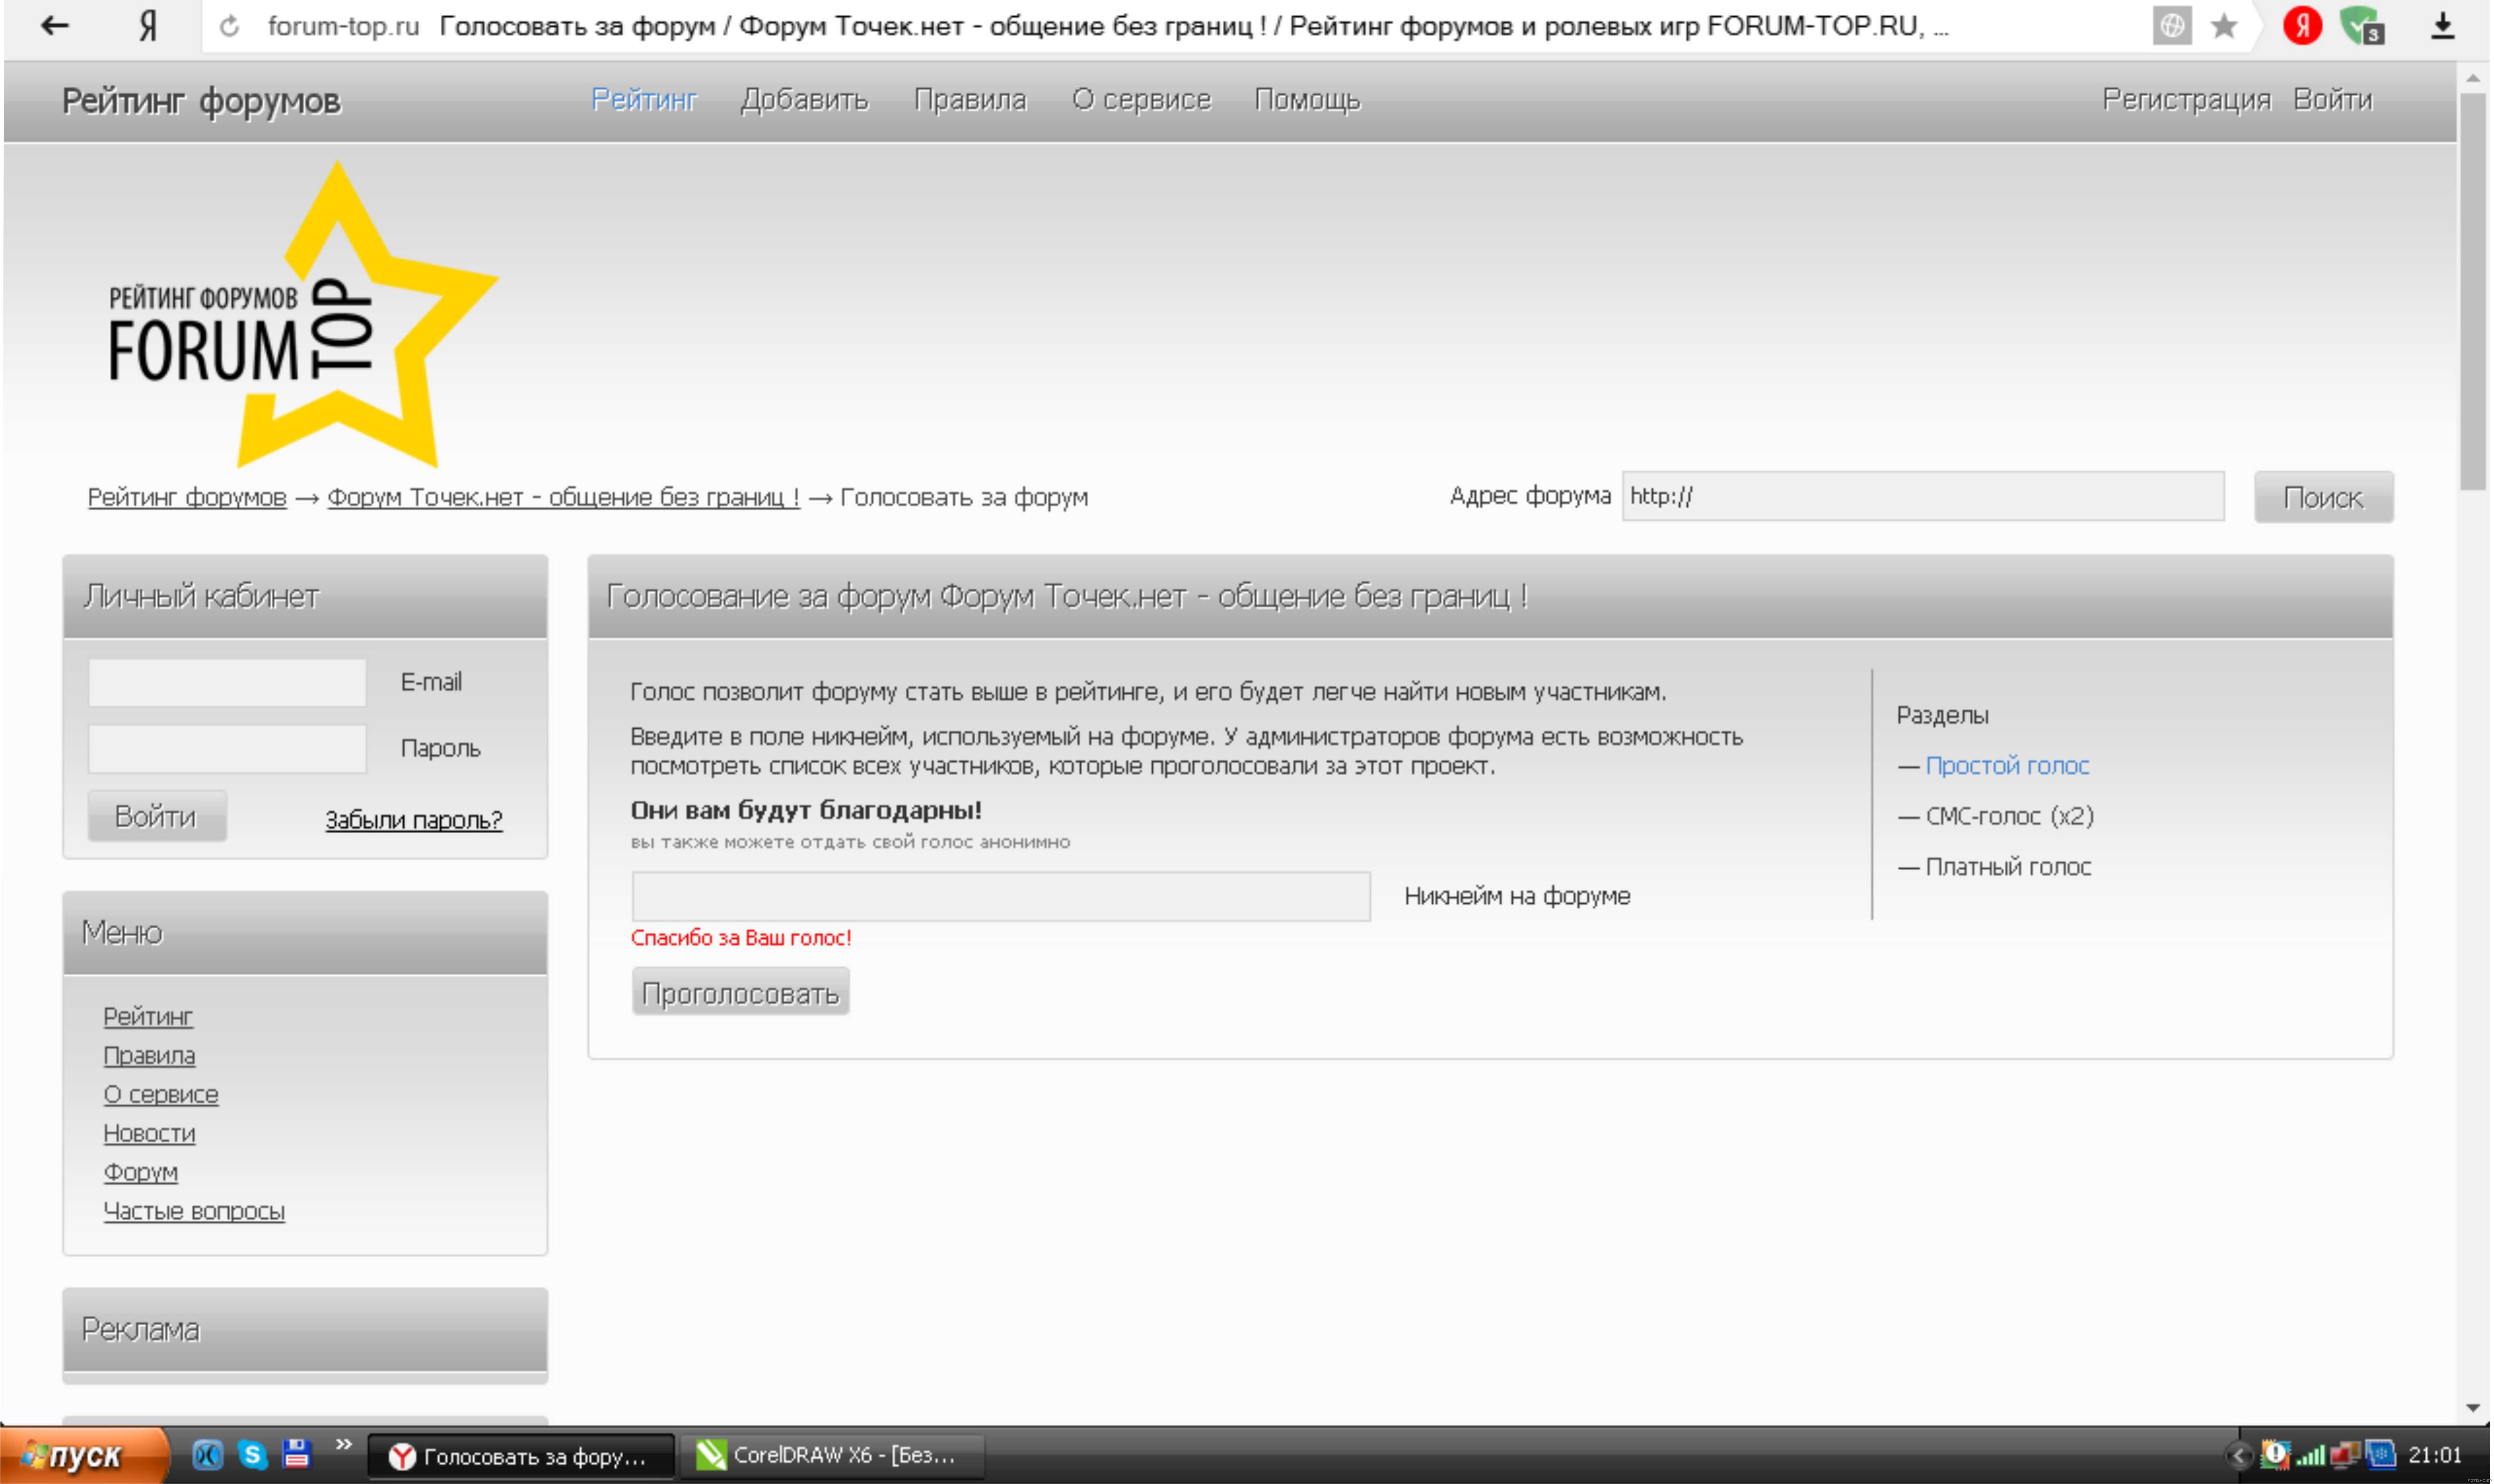
Task: Click the Проголосовать vote button
Action: point(740,992)
